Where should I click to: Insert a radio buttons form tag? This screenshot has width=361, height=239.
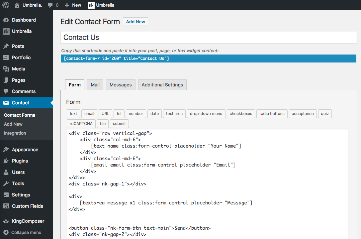(x=272, y=114)
